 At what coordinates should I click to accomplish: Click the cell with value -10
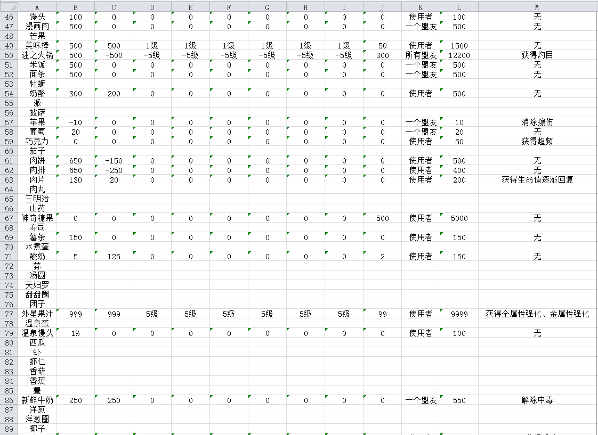pyautogui.click(x=76, y=122)
